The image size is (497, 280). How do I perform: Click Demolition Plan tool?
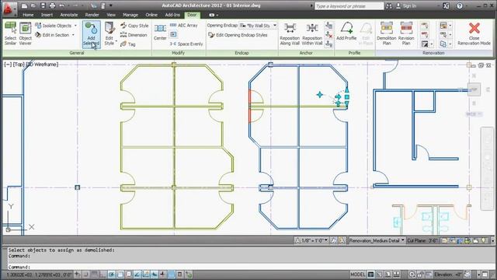pyautogui.click(x=387, y=33)
